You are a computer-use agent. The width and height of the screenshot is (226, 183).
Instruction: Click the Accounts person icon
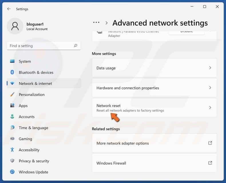tap(12, 117)
